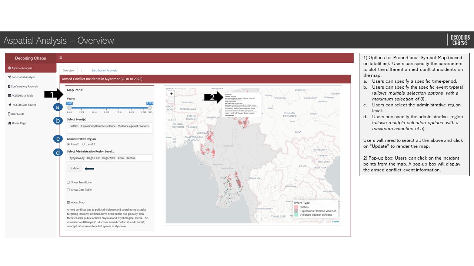
Task: Go to Home Page from the sidebar
Action: 19,123
